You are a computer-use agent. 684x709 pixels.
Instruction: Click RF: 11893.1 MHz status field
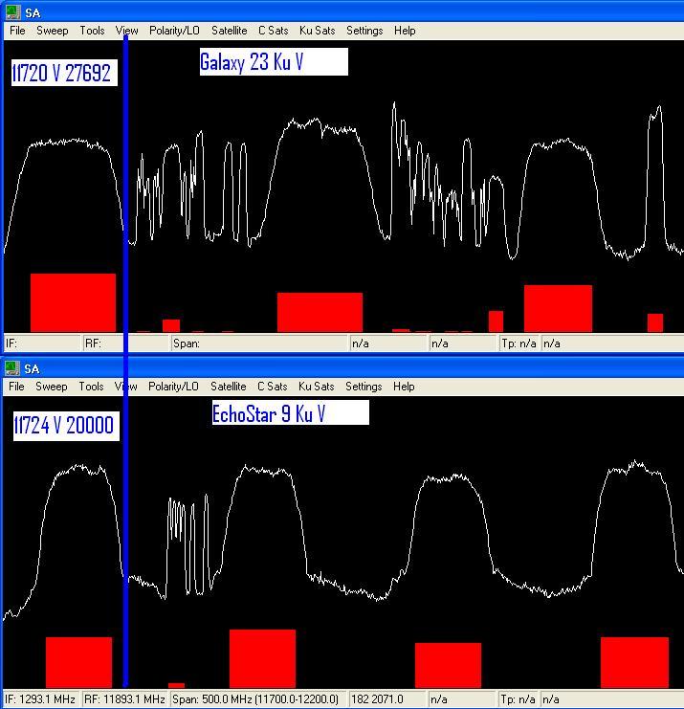point(124,699)
